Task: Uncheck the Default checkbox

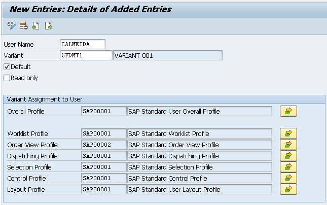Action: (7, 66)
